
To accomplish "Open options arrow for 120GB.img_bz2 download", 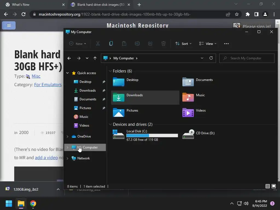I will (58, 189).
